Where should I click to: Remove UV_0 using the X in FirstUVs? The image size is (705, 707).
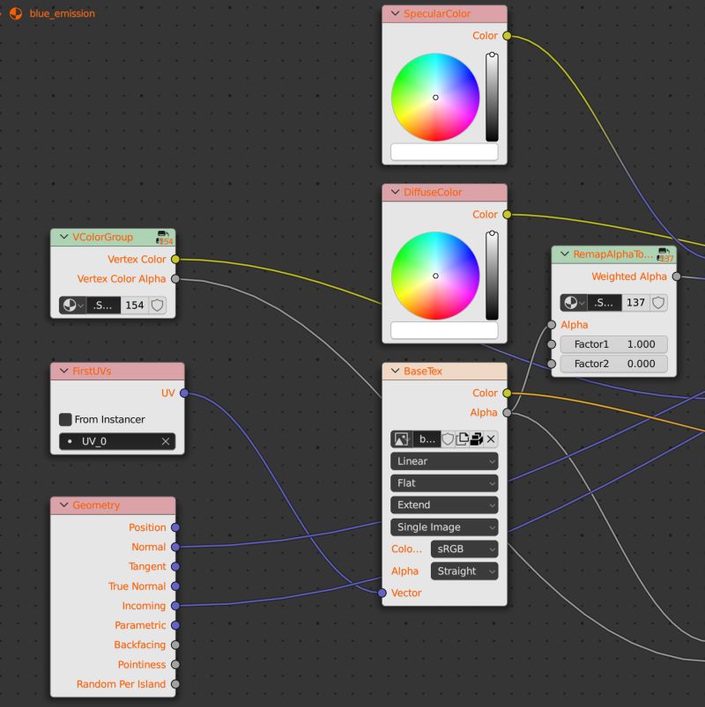click(165, 442)
